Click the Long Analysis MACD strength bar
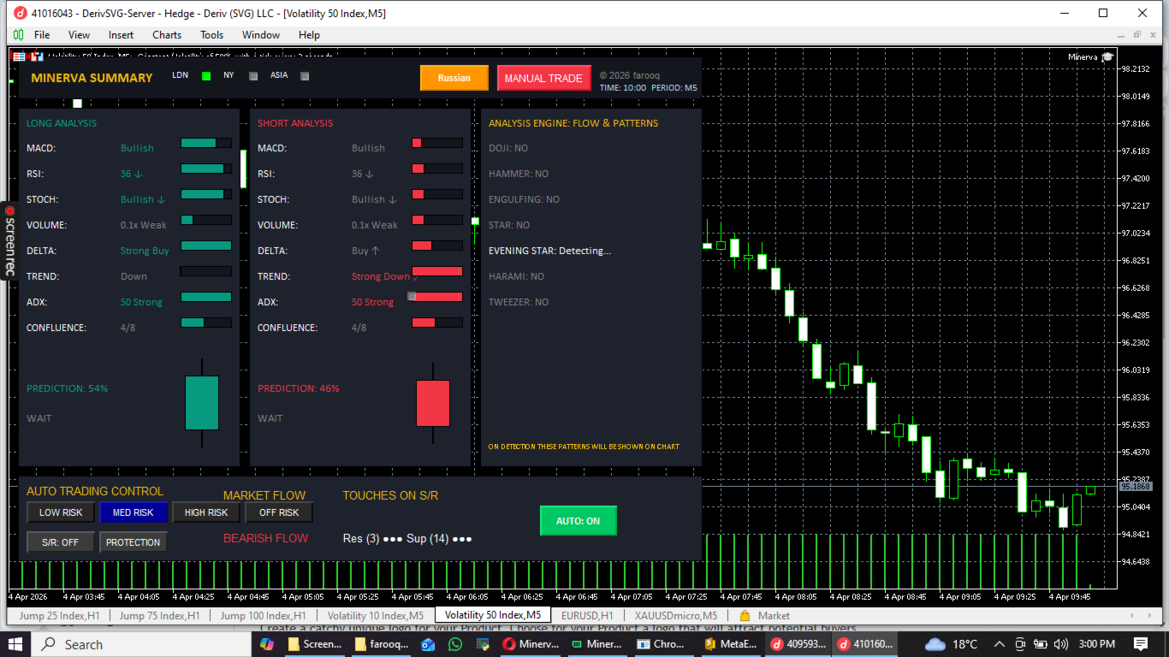 click(x=206, y=143)
